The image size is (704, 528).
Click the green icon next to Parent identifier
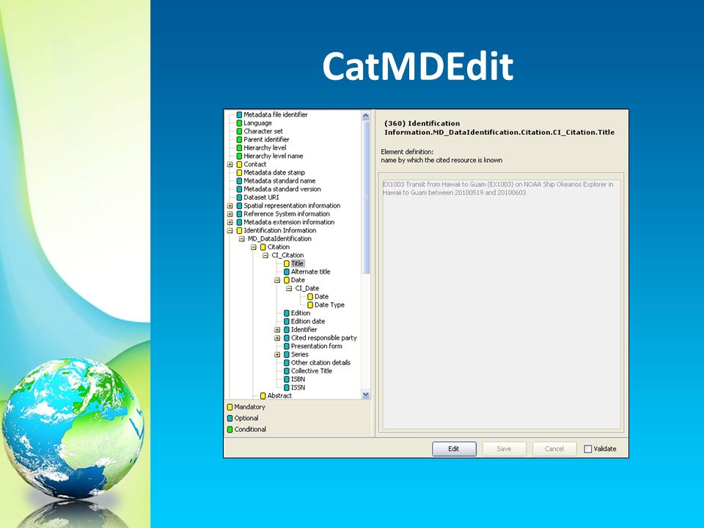pos(239,139)
